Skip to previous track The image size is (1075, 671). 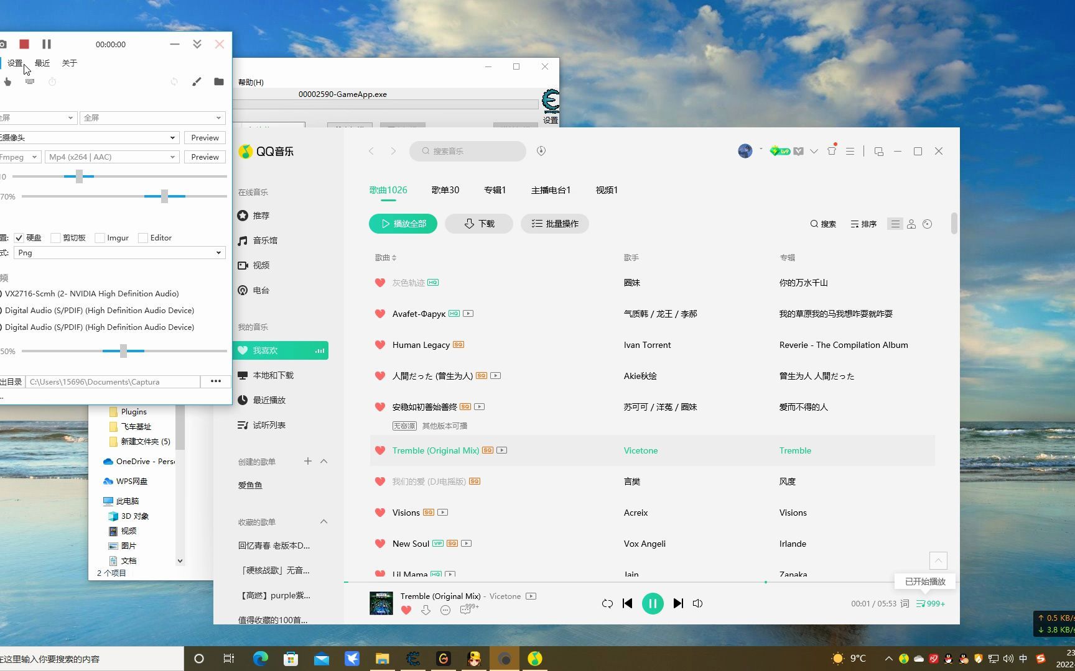tap(627, 603)
